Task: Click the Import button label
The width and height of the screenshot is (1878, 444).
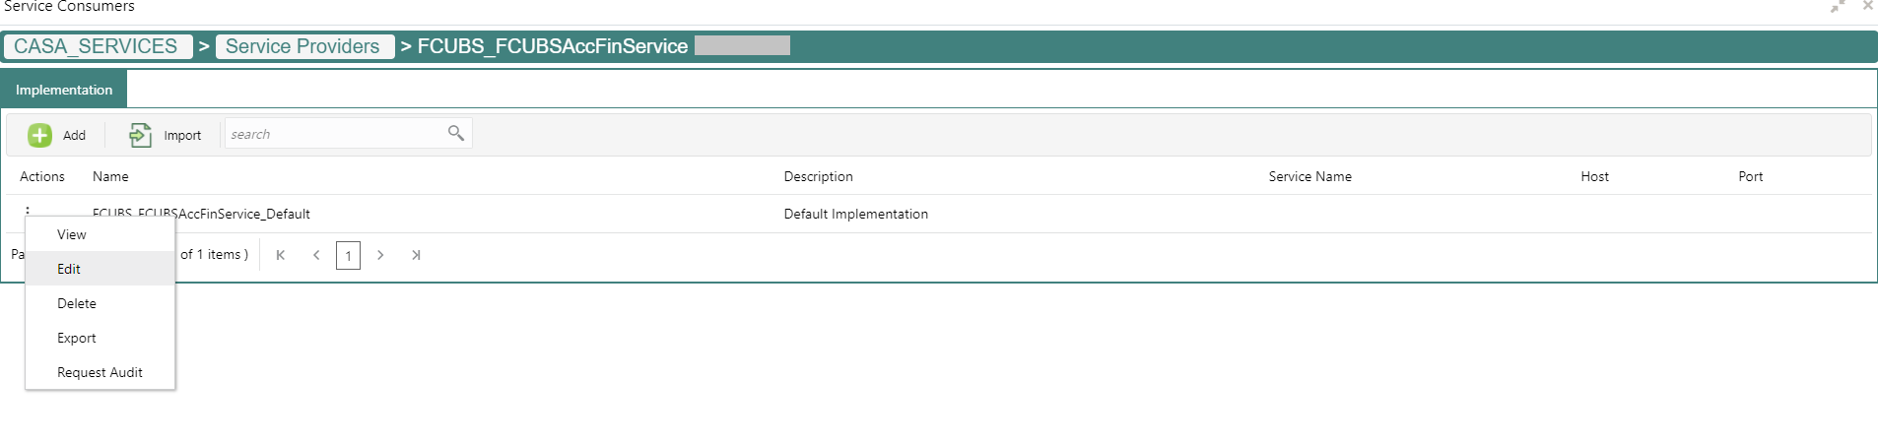Action: point(182,136)
